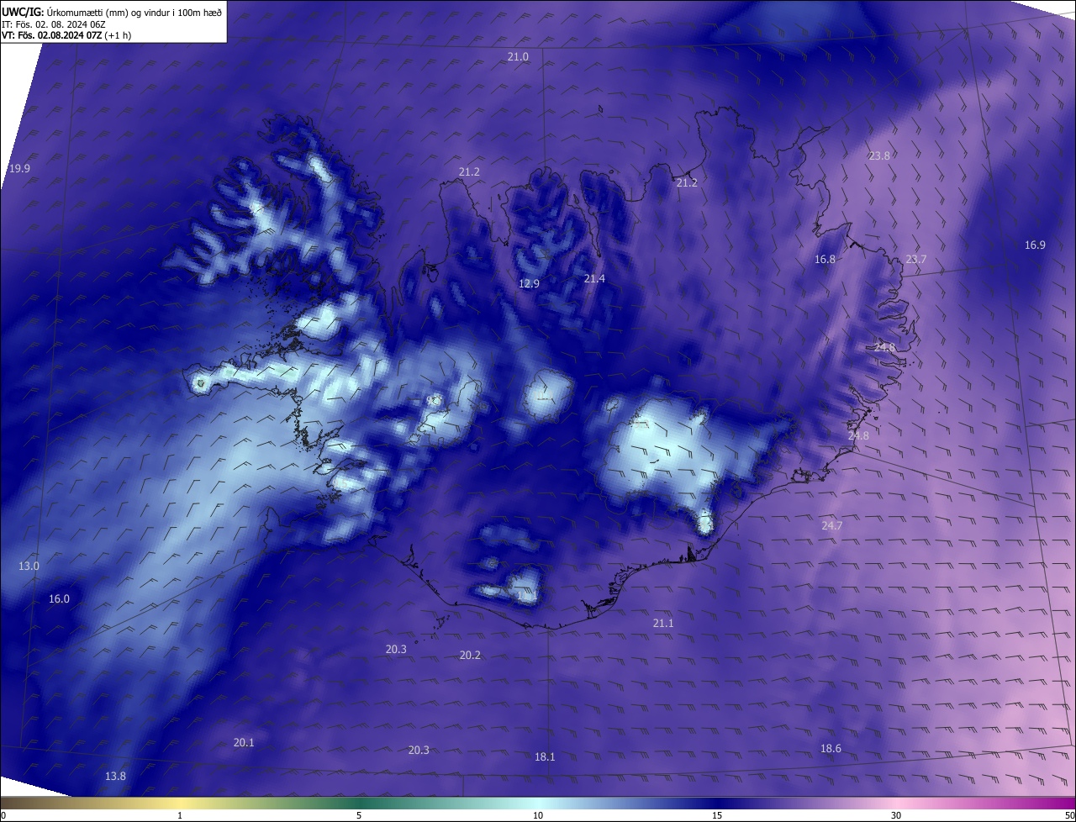Screen dimensions: 1076x822
Task: Click the 18.1 value label
Action: coord(545,756)
